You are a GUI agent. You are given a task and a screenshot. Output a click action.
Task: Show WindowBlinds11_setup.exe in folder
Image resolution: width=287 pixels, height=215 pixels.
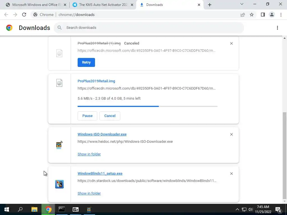(89, 193)
